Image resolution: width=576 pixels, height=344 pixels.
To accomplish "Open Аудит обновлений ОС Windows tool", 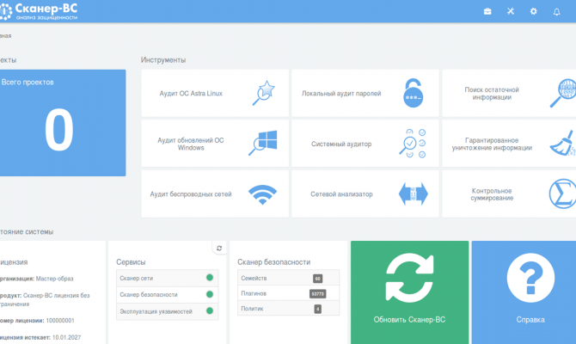I will pos(215,144).
